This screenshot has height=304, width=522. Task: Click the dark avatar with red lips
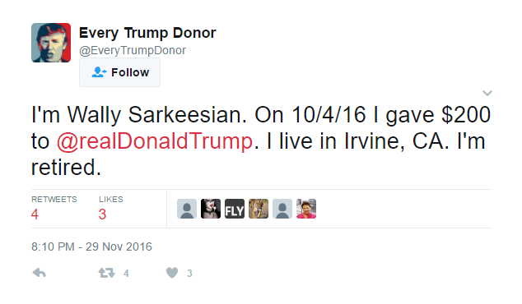click(211, 209)
